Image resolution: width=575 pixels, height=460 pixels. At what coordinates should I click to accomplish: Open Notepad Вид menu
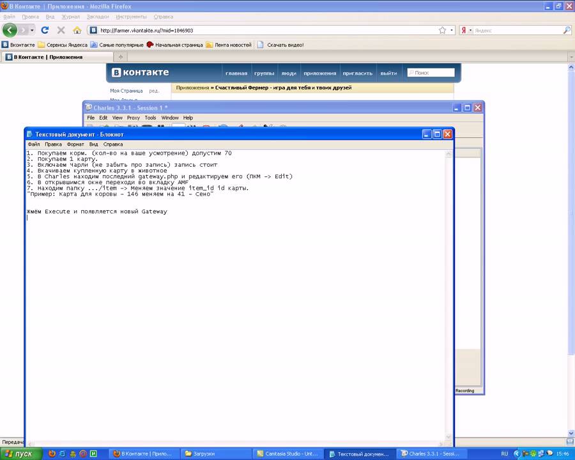(93, 144)
